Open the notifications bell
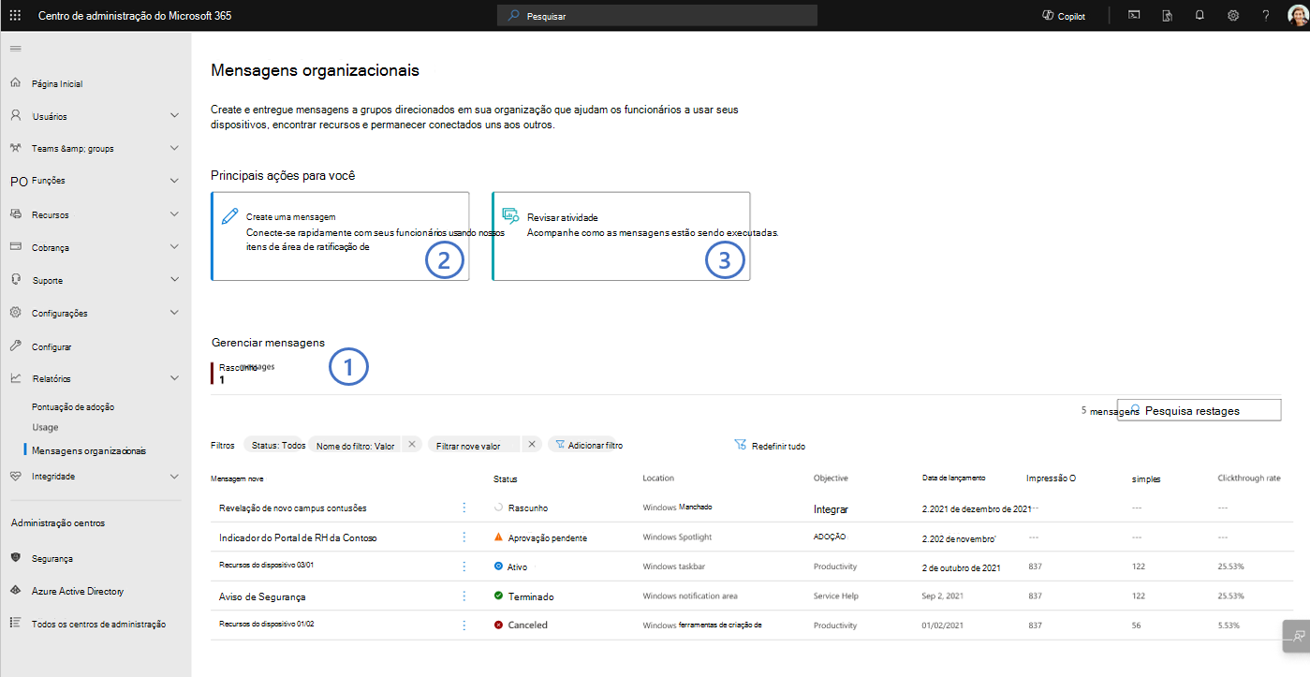 (1200, 15)
